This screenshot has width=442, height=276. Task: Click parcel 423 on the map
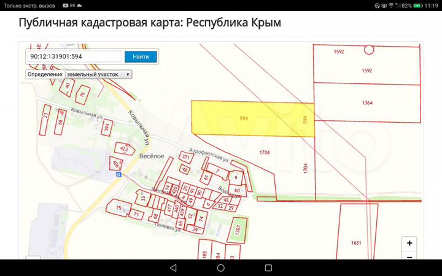124,148
